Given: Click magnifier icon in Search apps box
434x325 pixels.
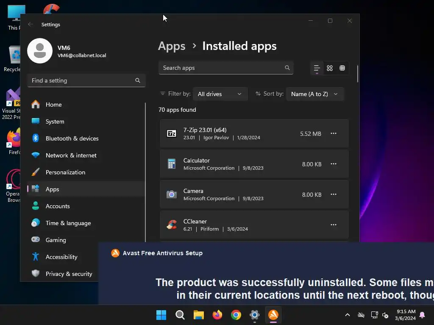Looking at the screenshot, I should tap(287, 68).
